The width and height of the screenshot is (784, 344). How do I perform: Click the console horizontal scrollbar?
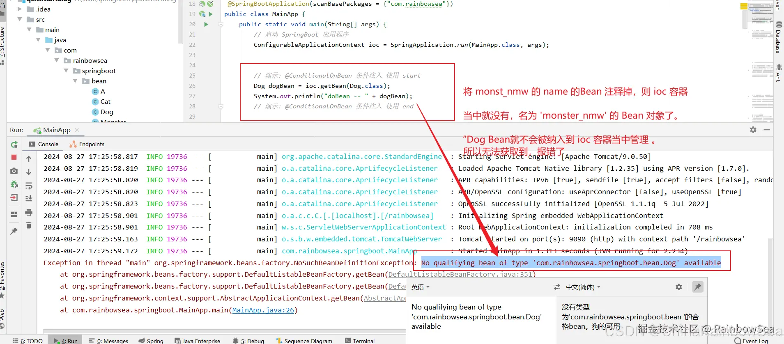(x=224, y=331)
